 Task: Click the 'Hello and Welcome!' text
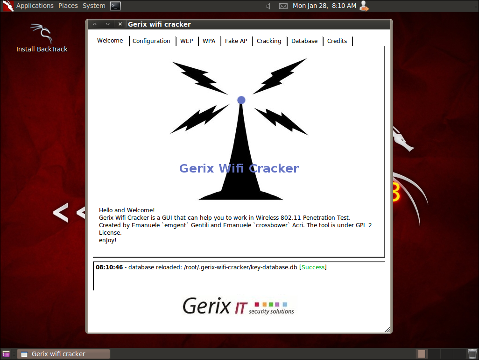coord(127,210)
